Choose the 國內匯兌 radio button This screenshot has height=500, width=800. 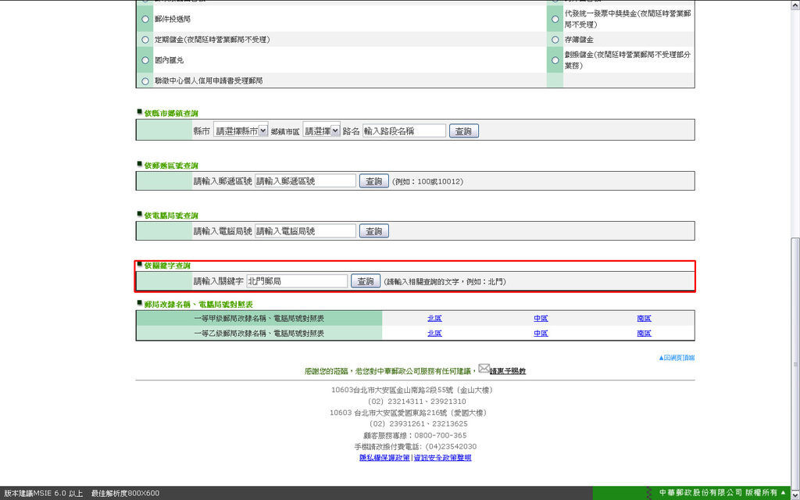145,60
